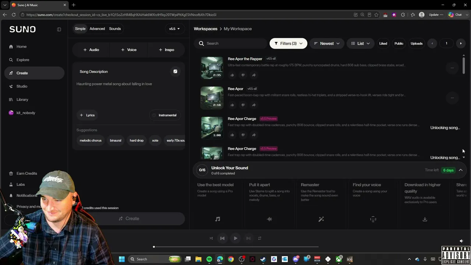This screenshot has height=265, width=471.
Task: Click the volume speaker icon in player
Action: tap(461, 241)
